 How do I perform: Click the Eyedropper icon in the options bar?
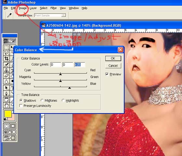pos(9,15)
